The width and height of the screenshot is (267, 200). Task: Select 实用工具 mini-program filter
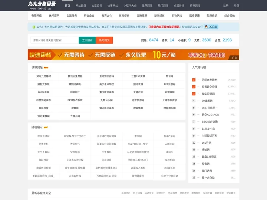pos(208,193)
